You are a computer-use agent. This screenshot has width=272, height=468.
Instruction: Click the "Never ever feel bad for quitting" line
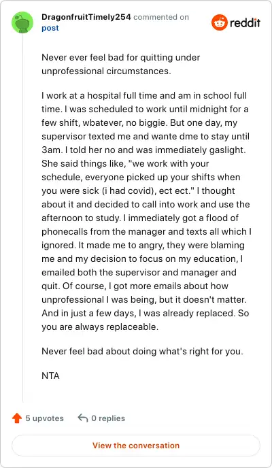[121, 57]
